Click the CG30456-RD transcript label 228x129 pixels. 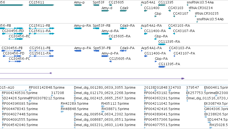point(13,31)
